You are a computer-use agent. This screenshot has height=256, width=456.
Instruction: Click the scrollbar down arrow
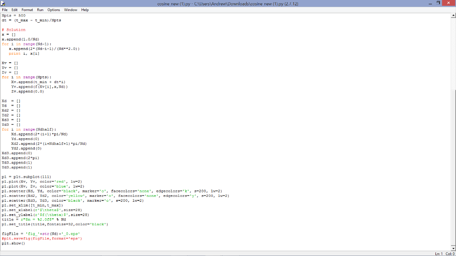point(453,248)
